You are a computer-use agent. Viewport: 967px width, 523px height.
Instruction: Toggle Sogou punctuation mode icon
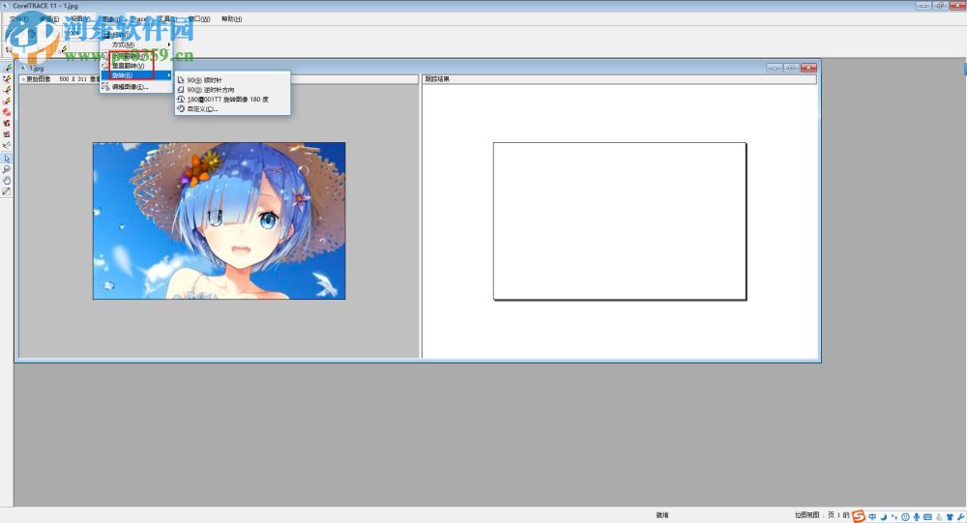coord(894,517)
